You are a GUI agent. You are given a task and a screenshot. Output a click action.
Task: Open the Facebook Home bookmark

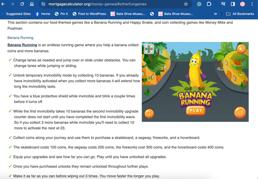pos(43,14)
